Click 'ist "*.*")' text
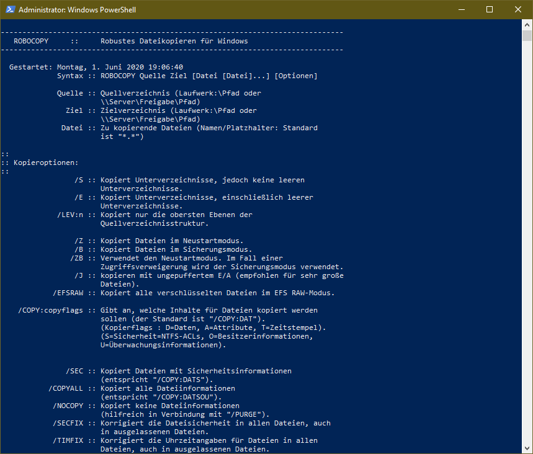 tap(122, 136)
